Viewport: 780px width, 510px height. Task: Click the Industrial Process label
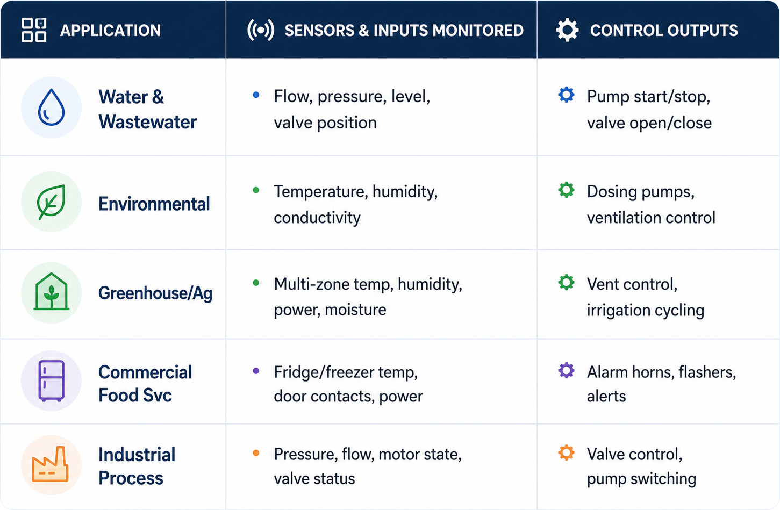click(137, 466)
